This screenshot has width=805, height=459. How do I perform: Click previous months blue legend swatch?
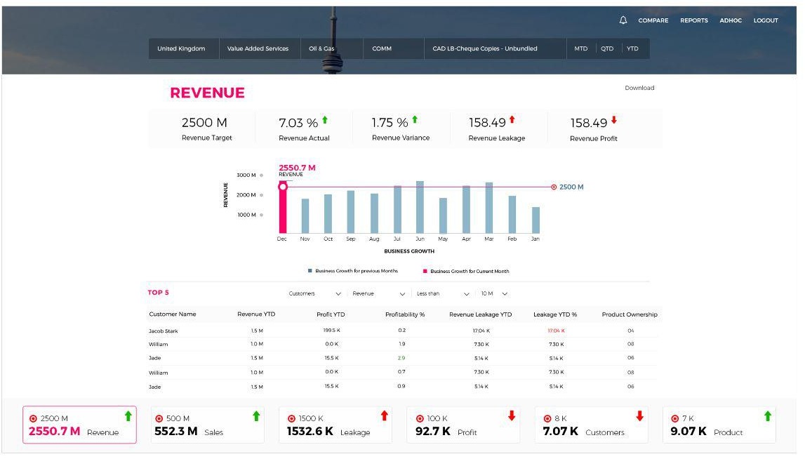(310, 271)
